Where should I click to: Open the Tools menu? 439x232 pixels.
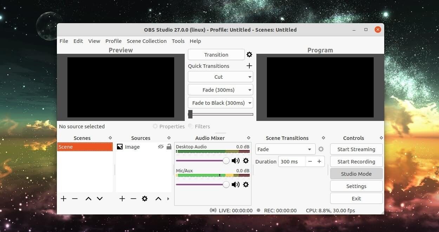[178, 41]
